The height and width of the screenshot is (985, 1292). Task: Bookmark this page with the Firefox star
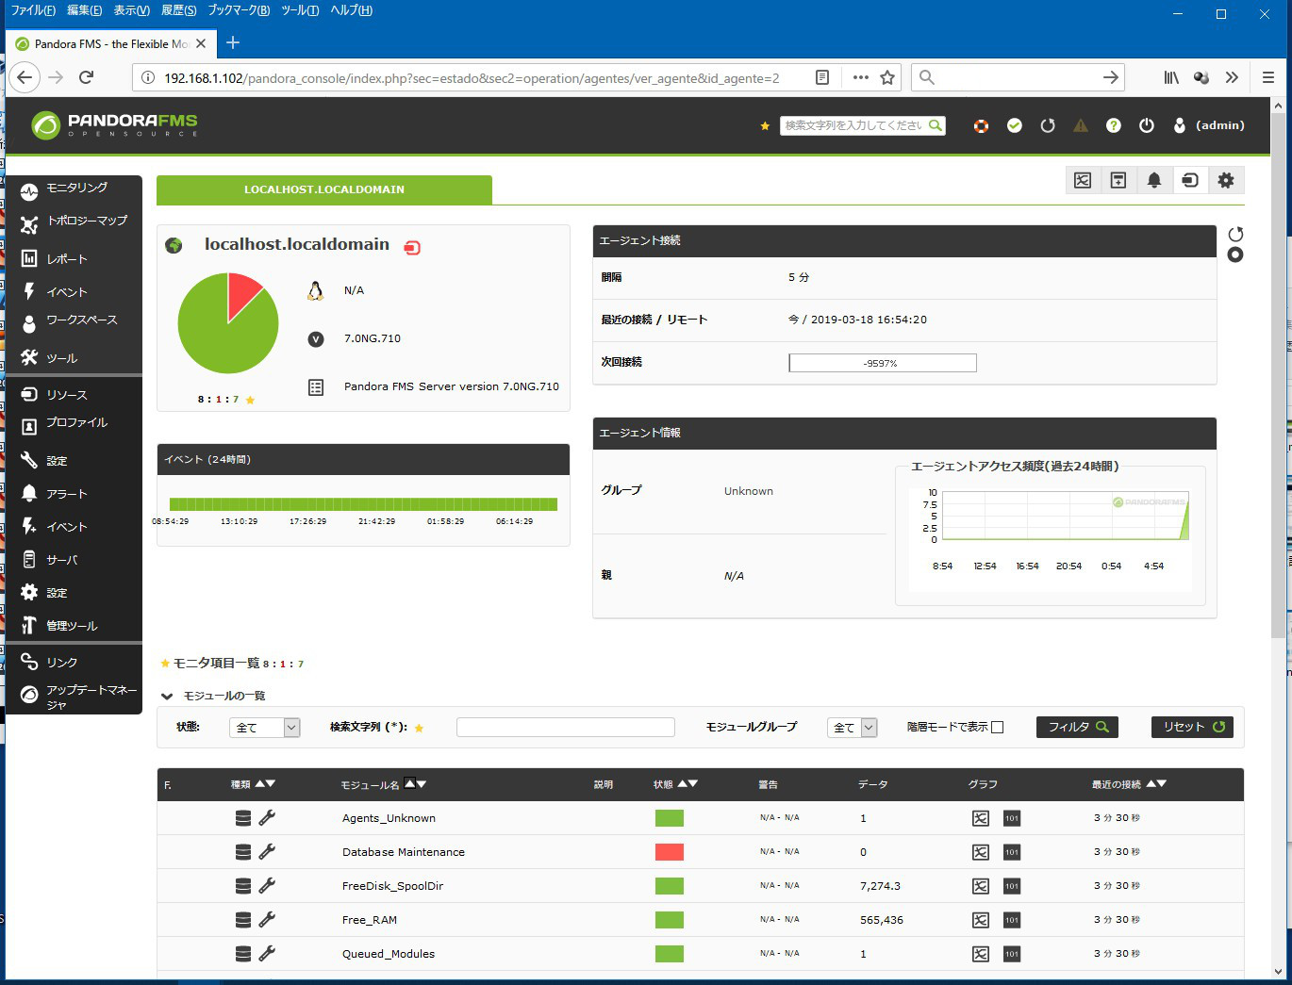[887, 77]
